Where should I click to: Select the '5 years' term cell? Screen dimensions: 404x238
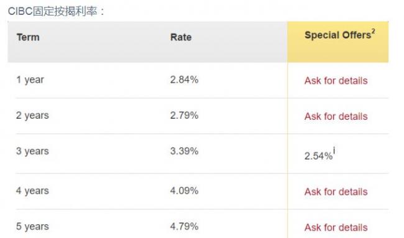tap(32, 227)
